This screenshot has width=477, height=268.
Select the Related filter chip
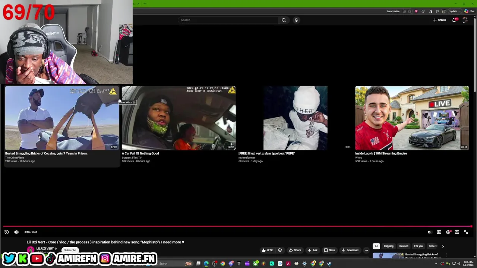click(x=404, y=246)
